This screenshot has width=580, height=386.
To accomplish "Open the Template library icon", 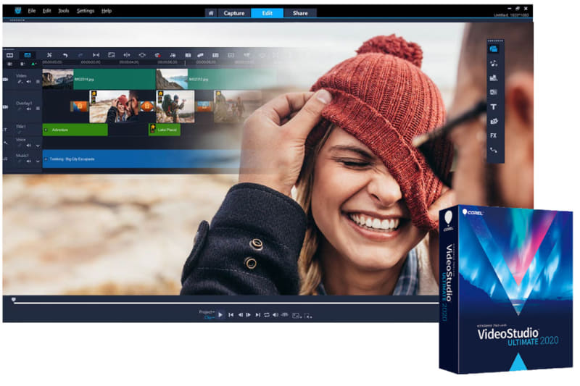I will [x=494, y=77].
